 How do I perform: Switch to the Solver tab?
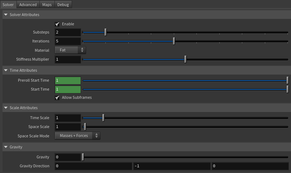tap(8, 4)
